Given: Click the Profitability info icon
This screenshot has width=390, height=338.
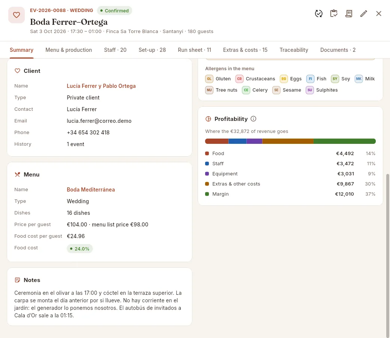Looking at the screenshot, I should pyautogui.click(x=253, y=119).
